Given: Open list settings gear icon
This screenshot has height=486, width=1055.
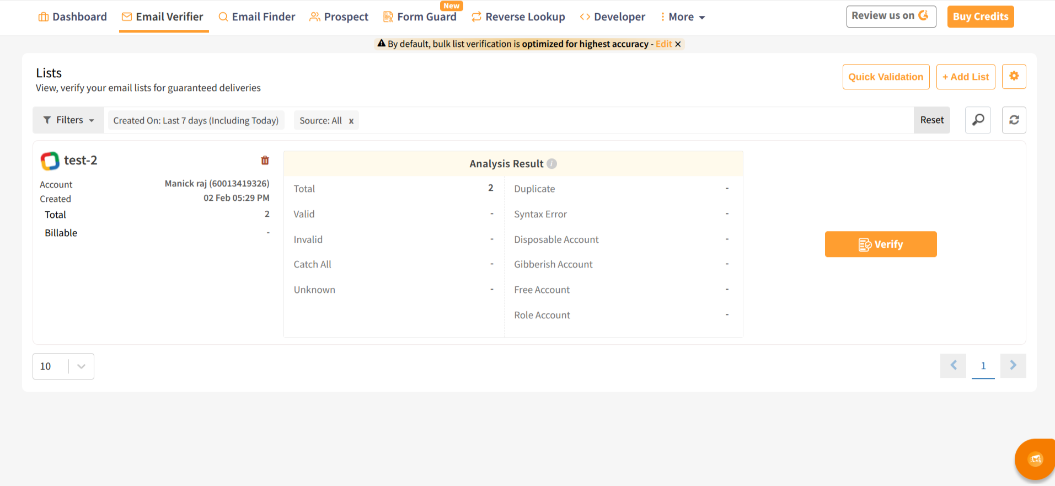Looking at the screenshot, I should [1014, 77].
